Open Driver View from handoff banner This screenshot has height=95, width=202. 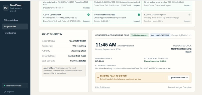tap(178, 77)
